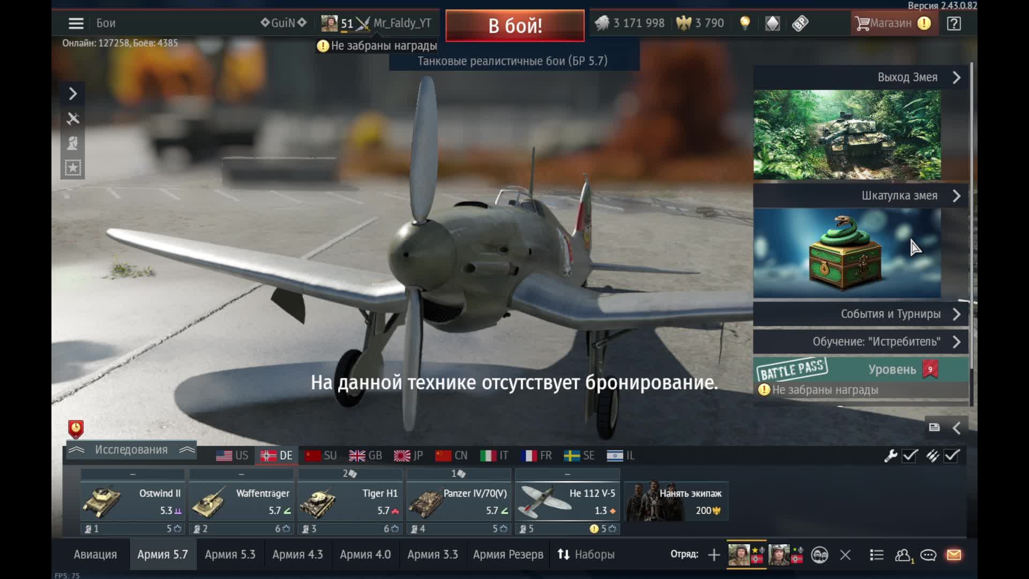Toggle auto-repair checkbox next to wrench

coord(909,456)
